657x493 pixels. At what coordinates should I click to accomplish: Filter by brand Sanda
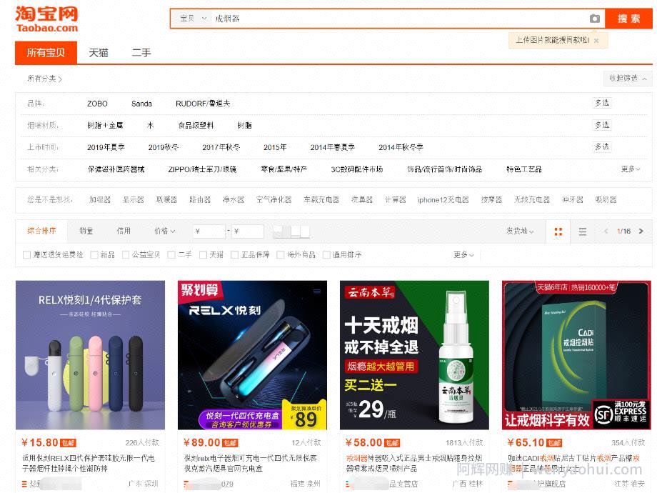pyautogui.click(x=141, y=104)
